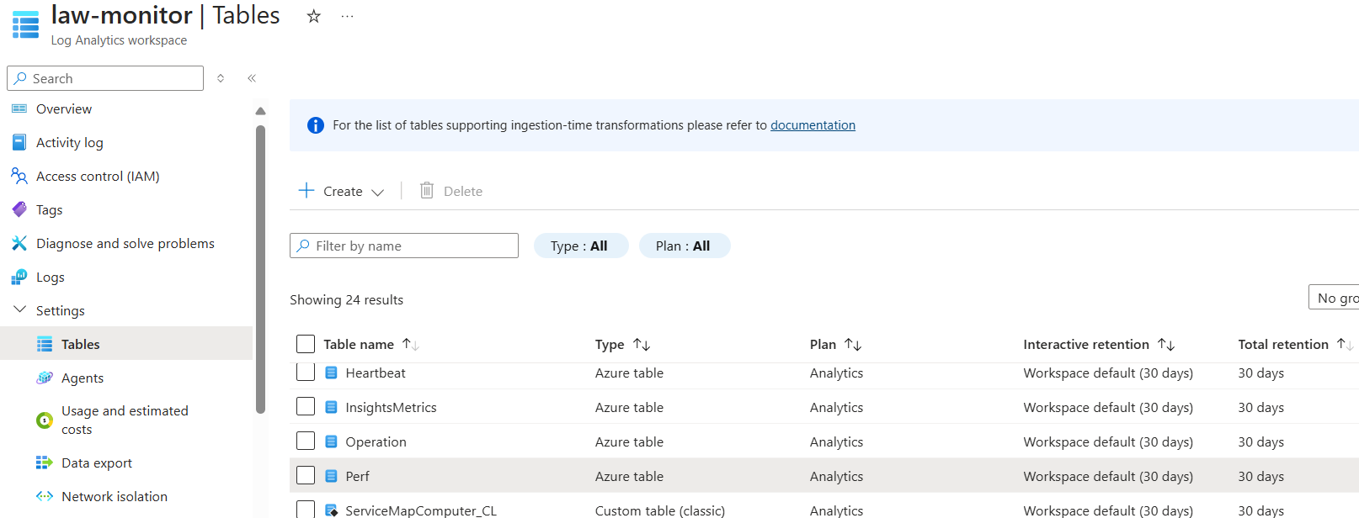Click the Operation table icon
Viewport: 1359px width, 518px height.
pos(331,441)
